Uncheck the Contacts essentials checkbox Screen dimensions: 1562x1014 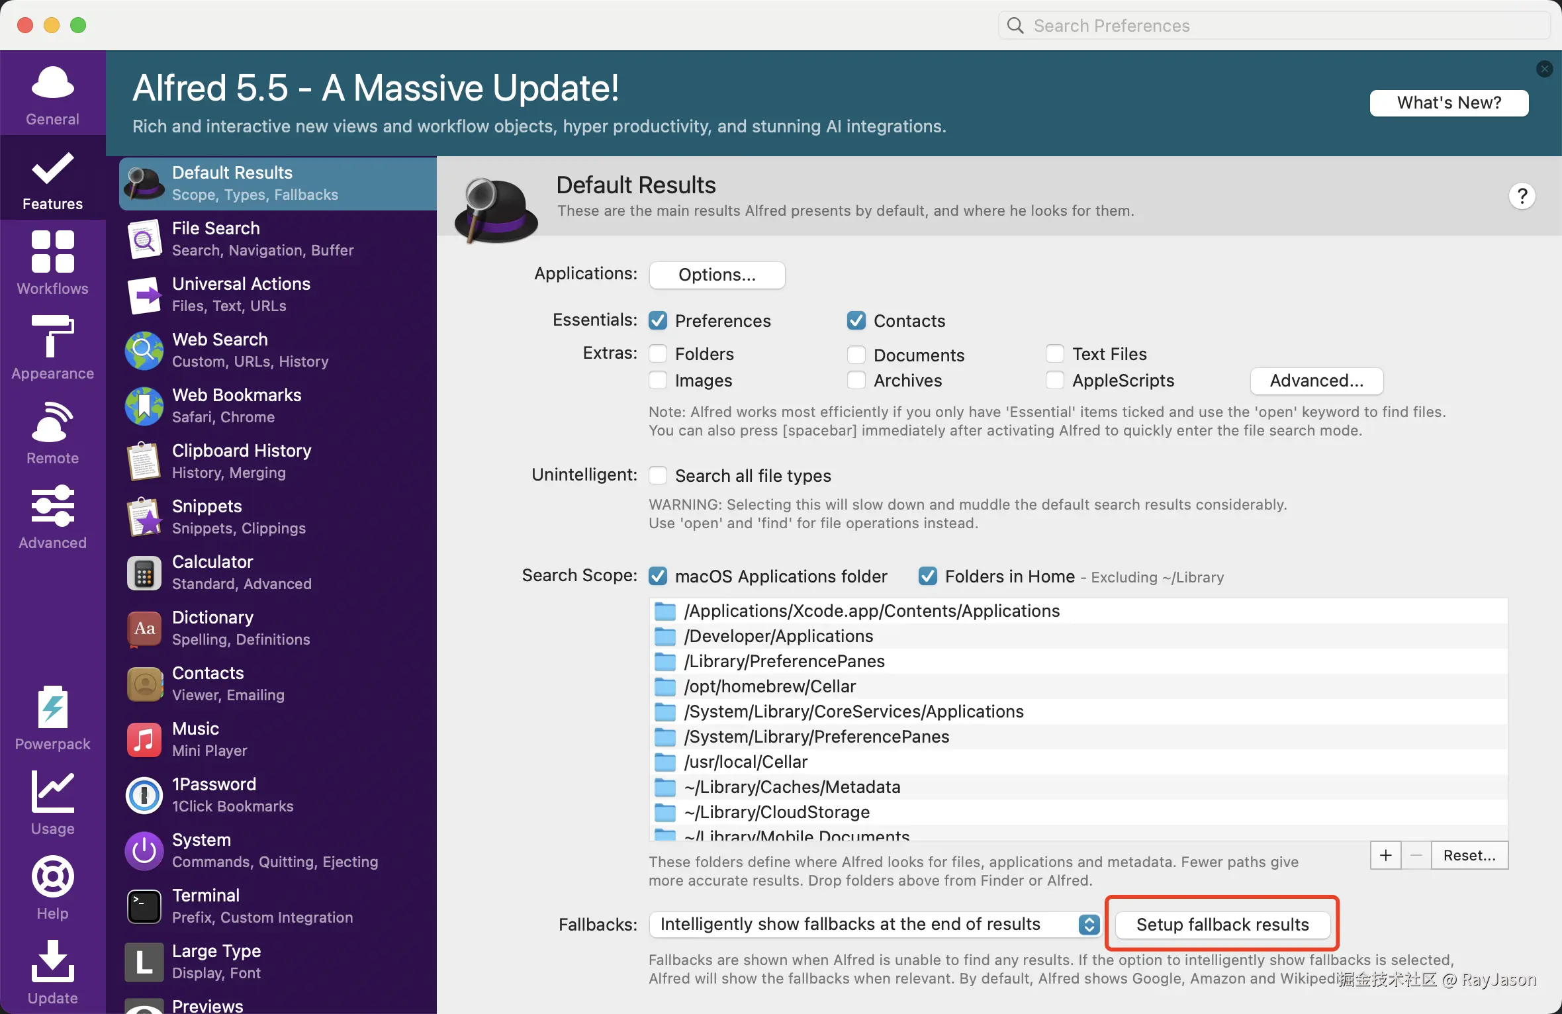coord(856,321)
